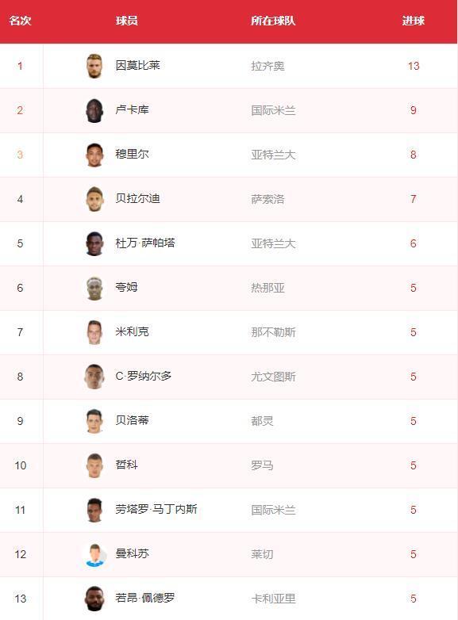This screenshot has width=458, height=620.
Task: Click the 进球 column header
Action: click(414, 21)
